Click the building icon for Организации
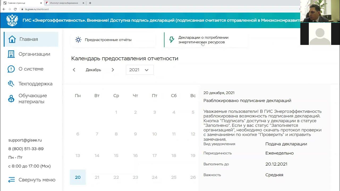This screenshot has width=340, height=191. [x=11, y=54]
